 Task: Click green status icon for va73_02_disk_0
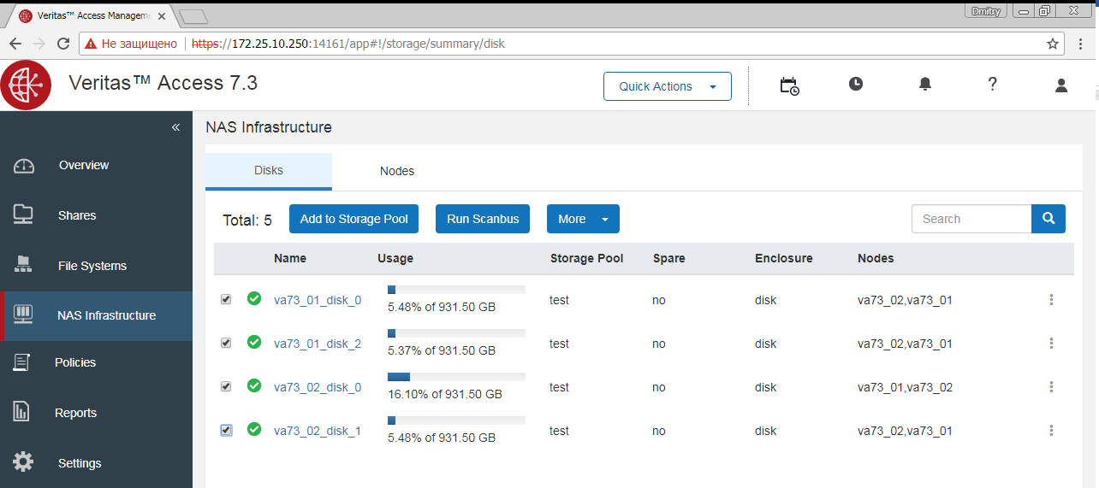point(254,385)
